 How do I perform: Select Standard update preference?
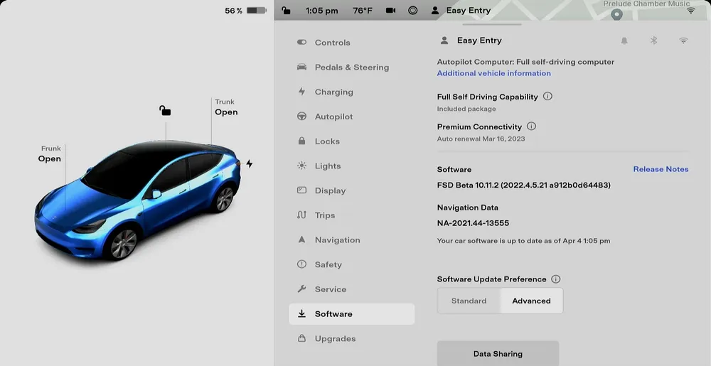(469, 301)
